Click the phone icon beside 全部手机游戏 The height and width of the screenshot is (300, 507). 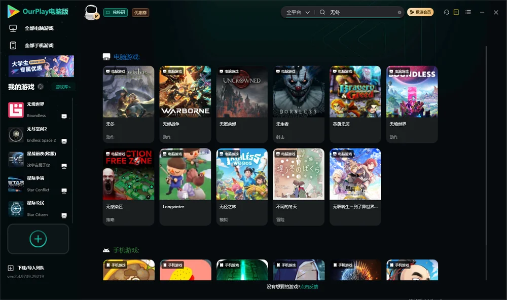point(13,46)
